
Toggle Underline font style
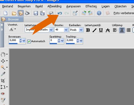tap(101, 30)
